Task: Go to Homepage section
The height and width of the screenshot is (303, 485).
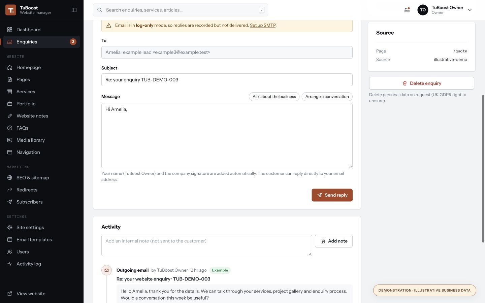Action: point(41,67)
